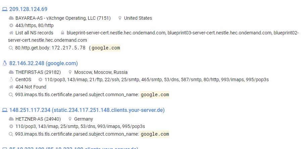Click the location pin beside Germany
The image size is (301, 149).
coord(70,119)
